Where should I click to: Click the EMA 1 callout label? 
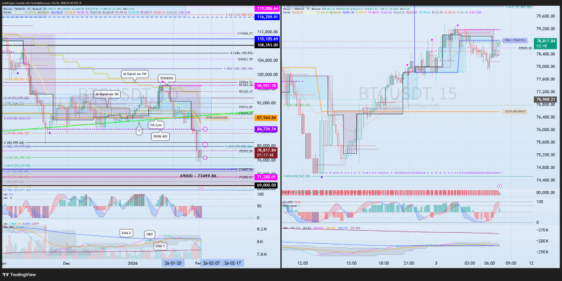tap(160, 246)
